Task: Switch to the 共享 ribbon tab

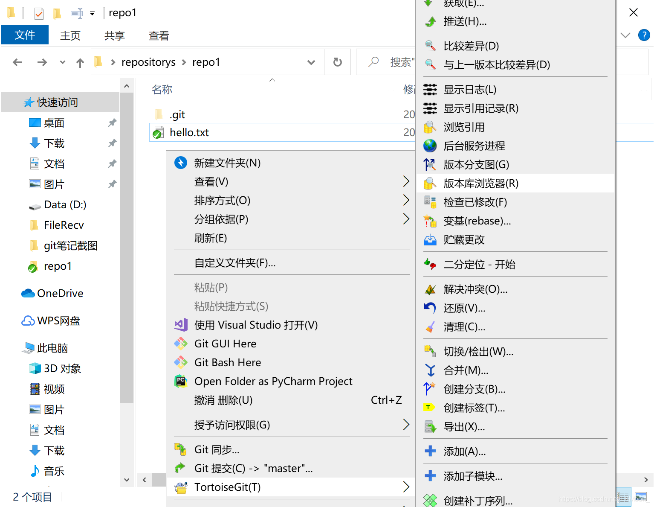Action: [115, 35]
